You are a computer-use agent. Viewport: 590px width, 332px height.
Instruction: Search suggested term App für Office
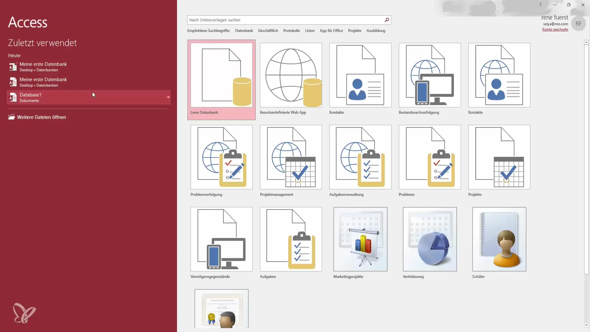point(331,31)
